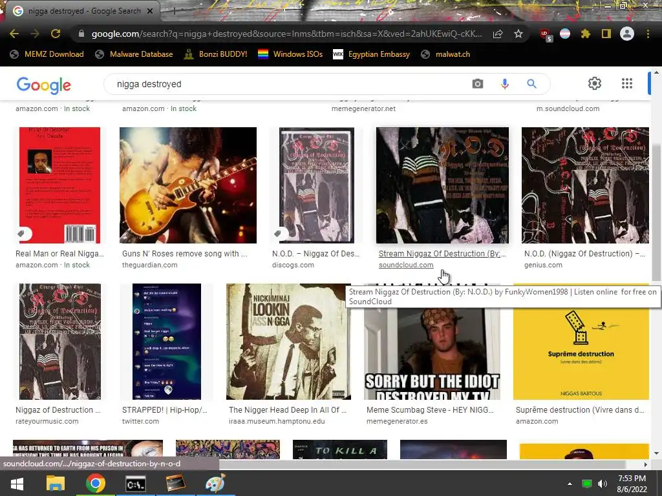Open 'STRAPPED! | Hip-Hop/...' result title

[x=165, y=410]
